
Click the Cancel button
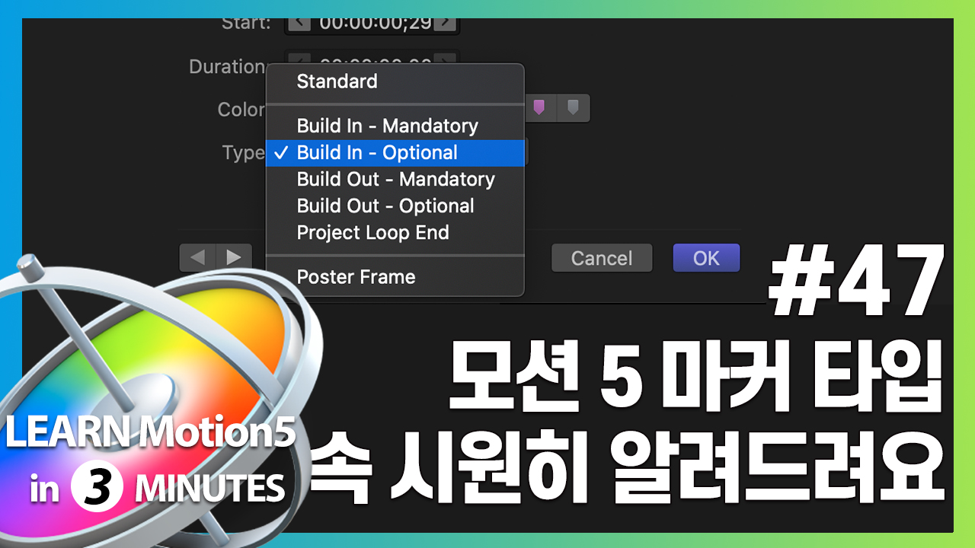[602, 258]
